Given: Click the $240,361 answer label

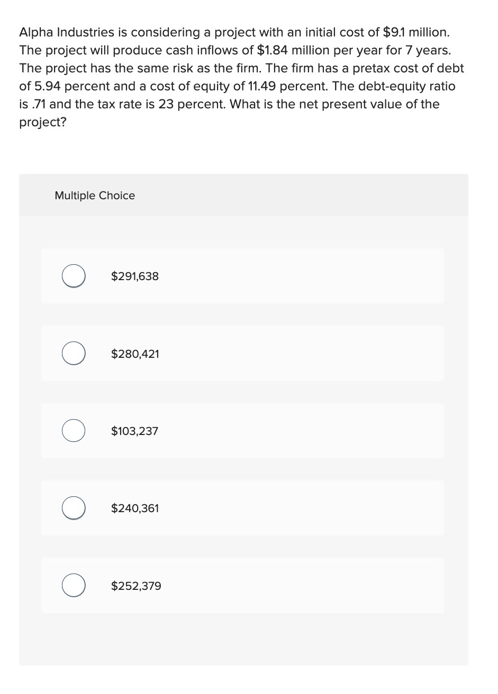Looking at the screenshot, I should (135, 508).
